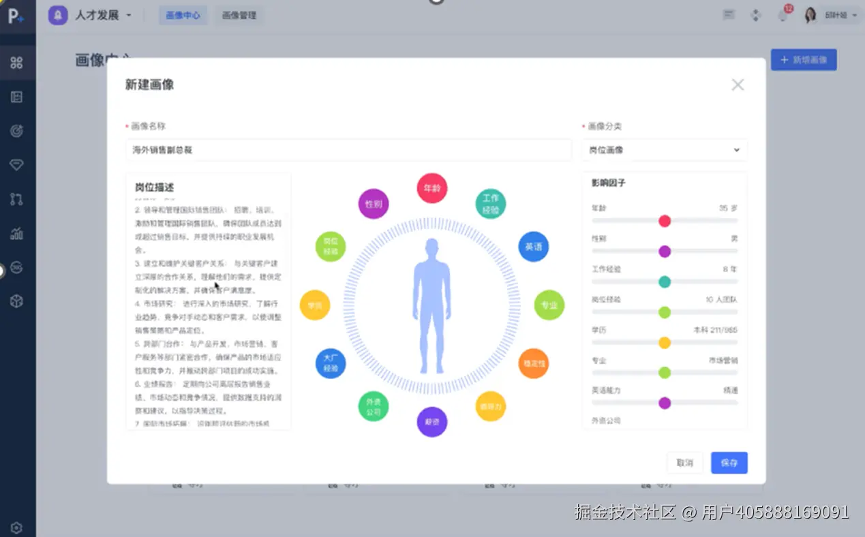This screenshot has width=865, height=537.
Task: Click the 岗位描述 text area
Action: (x=208, y=301)
